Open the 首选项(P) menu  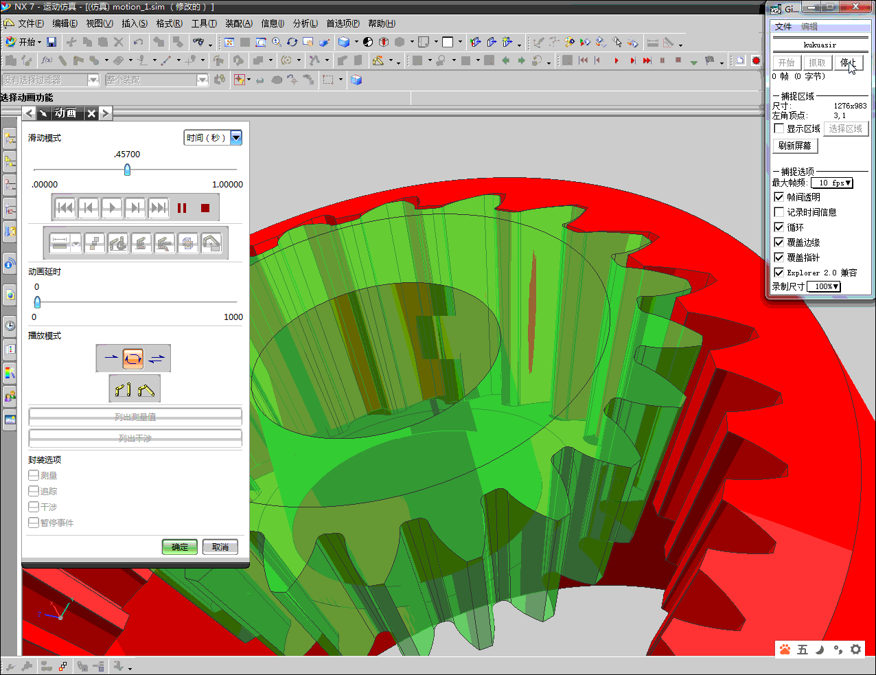343,23
